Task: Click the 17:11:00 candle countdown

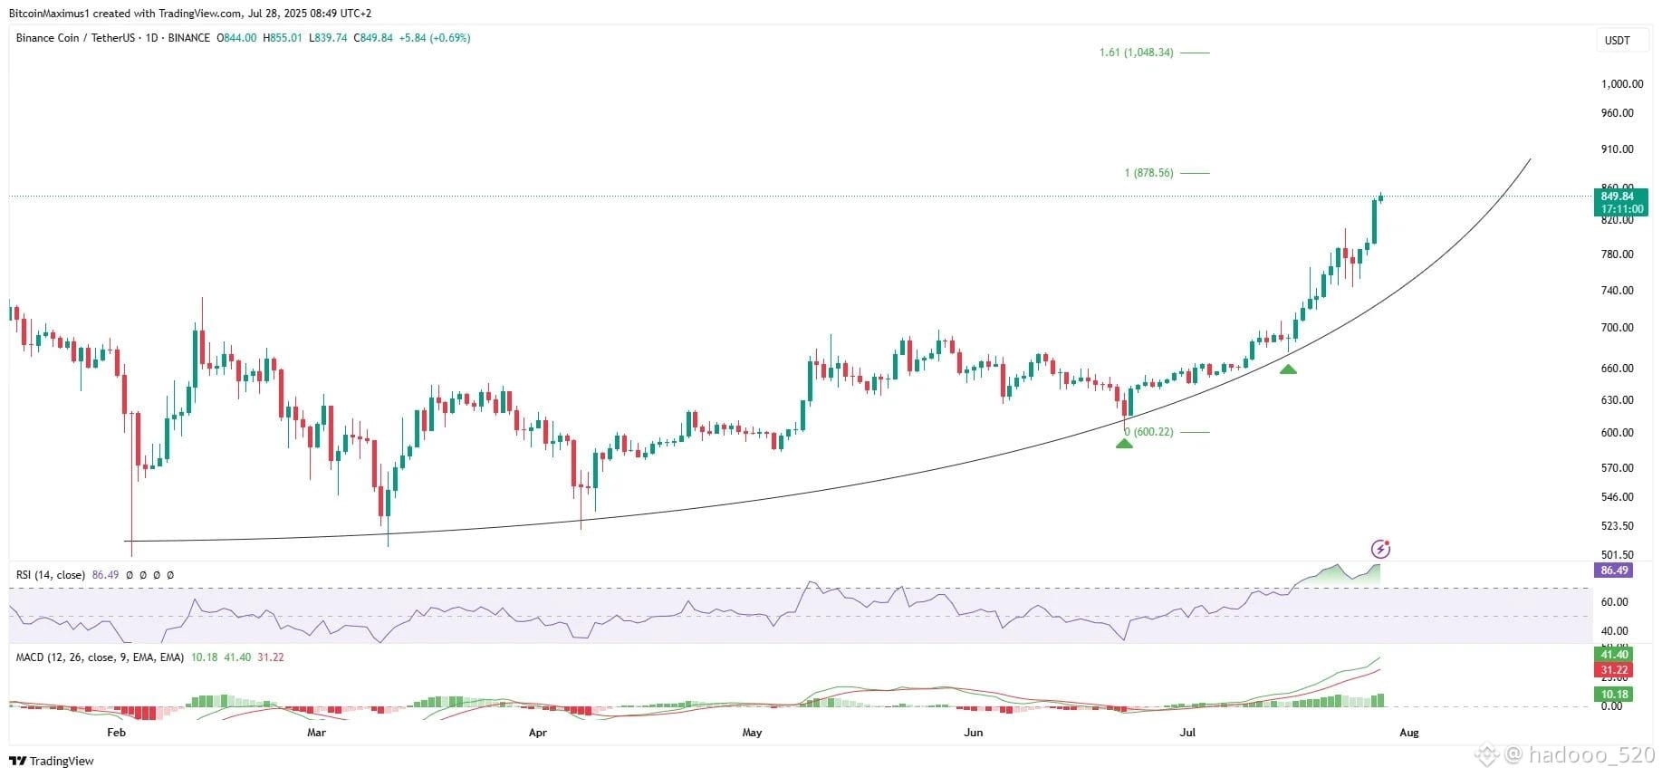Action: [x=1619, y=209]
